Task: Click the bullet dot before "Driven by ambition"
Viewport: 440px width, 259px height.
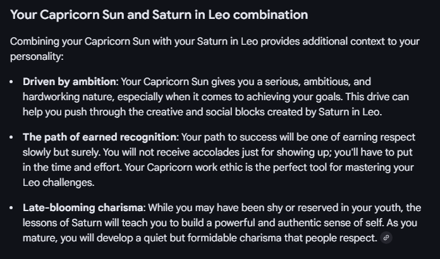Action: (13, 81)
